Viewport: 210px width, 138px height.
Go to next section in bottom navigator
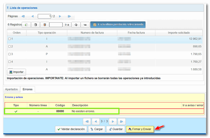(113, 121)
